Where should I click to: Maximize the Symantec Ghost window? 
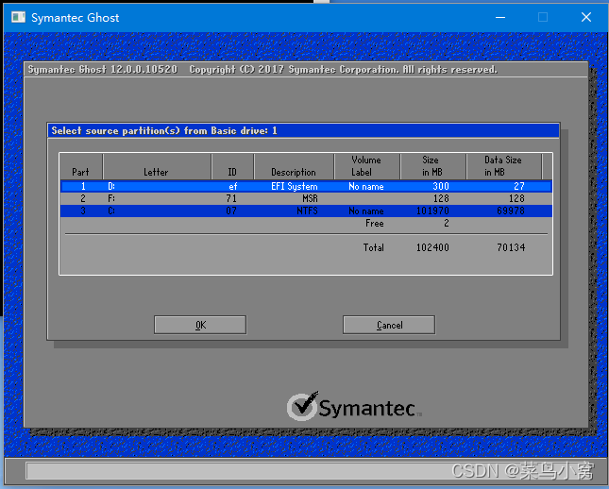tap(543, 17)
